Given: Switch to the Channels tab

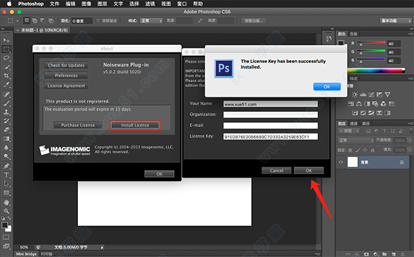Looking at the screenshot, I should point(353,124).
